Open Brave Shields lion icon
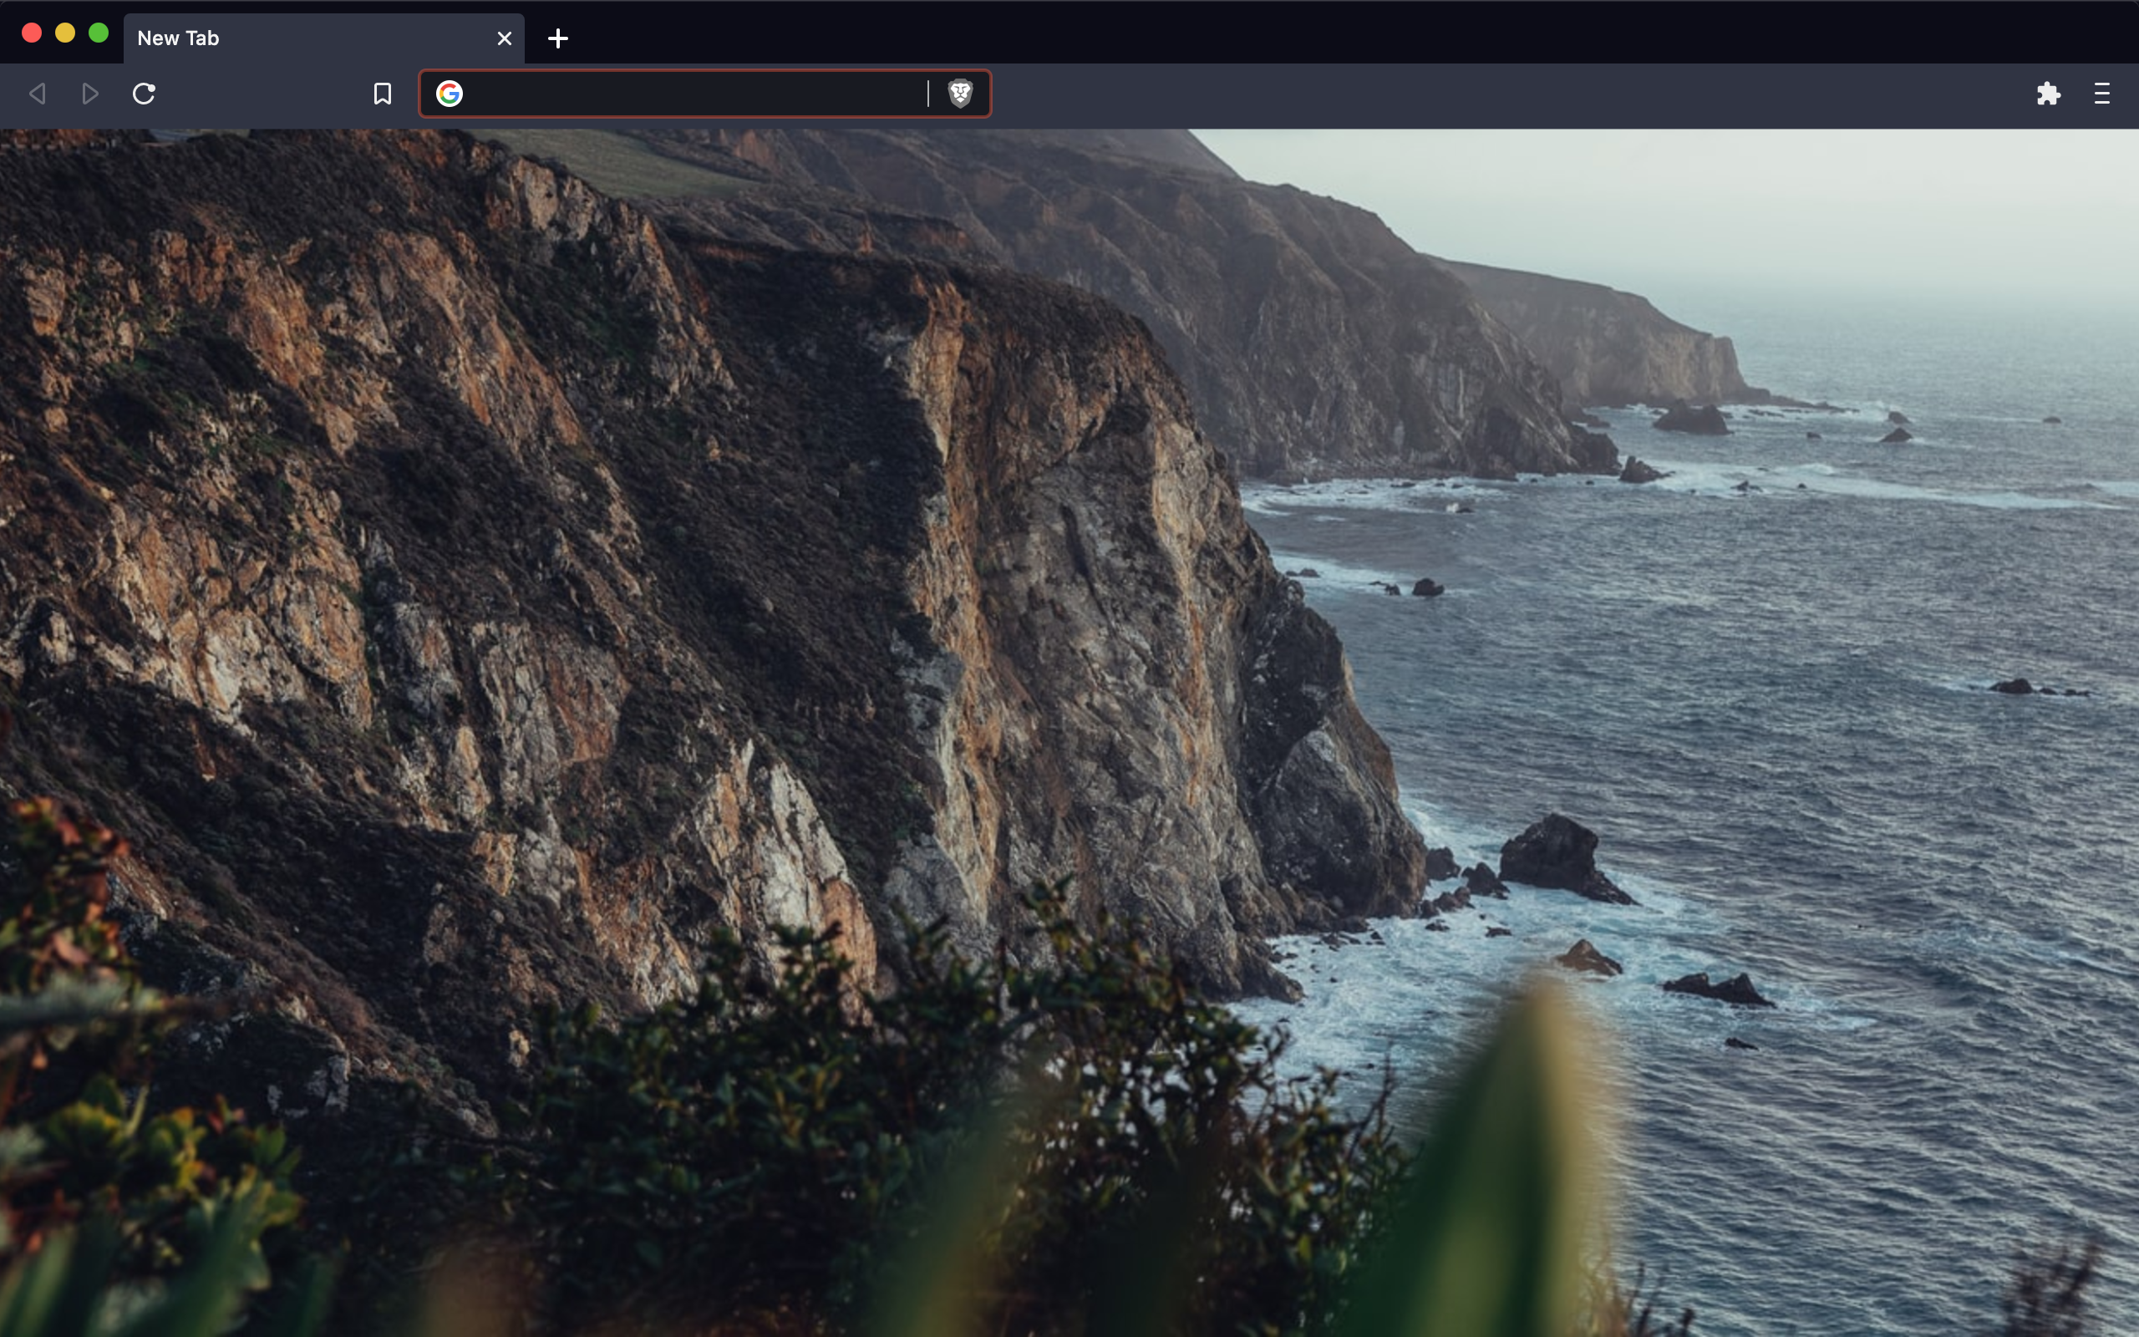Screen dimensions: 2139x1337 tap(961, 94)
